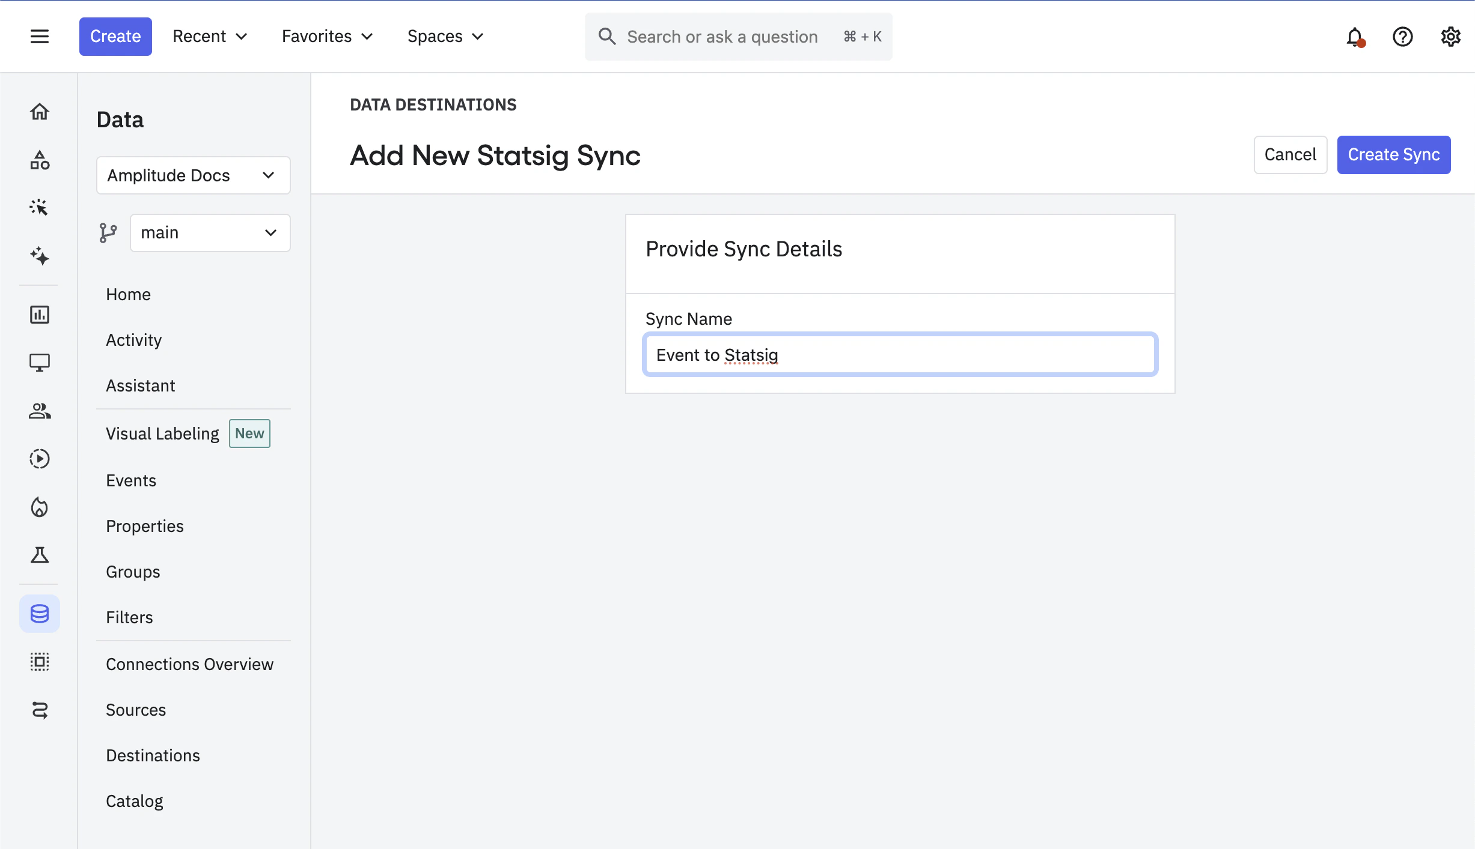This screenshot has height=849, width=1475.
Task: Open the Favorites menu
Action: [327, 36]
